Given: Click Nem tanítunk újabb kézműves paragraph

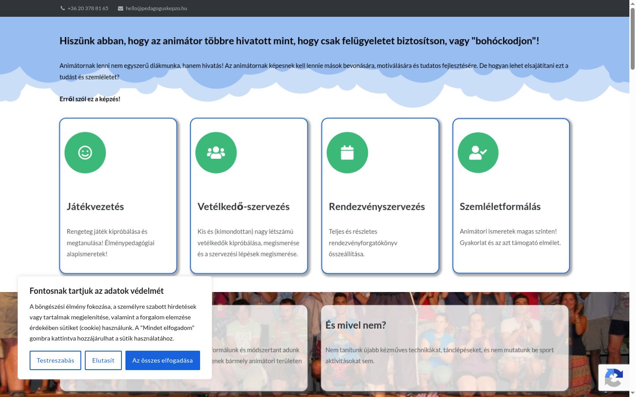Looking at the screenshot, I should pos(439,356).
